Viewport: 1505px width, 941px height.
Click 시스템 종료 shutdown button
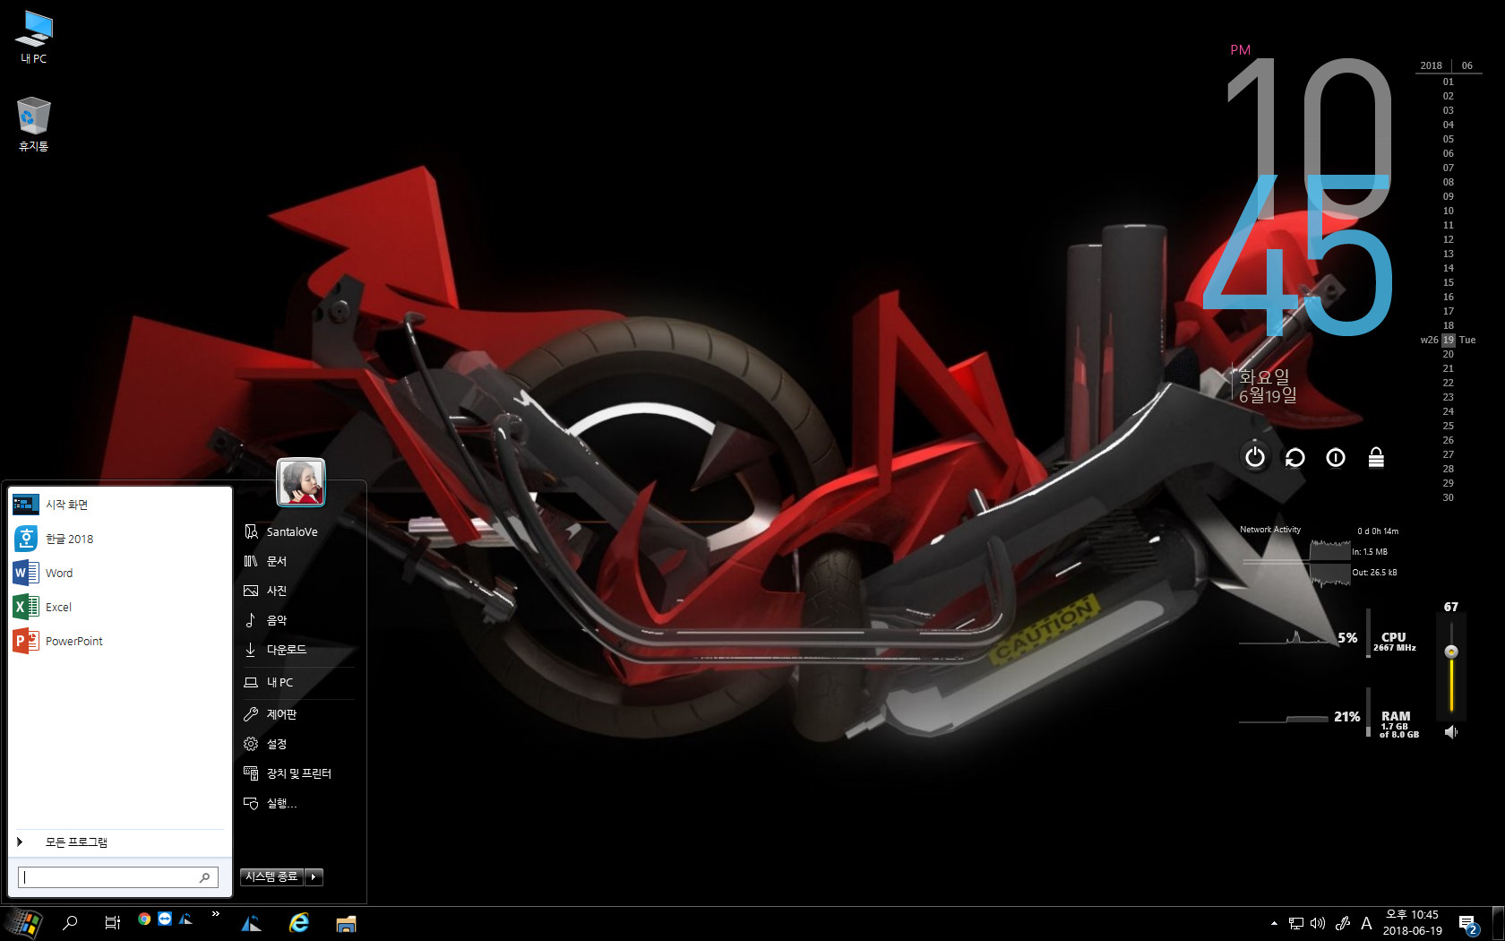point(271,876)
